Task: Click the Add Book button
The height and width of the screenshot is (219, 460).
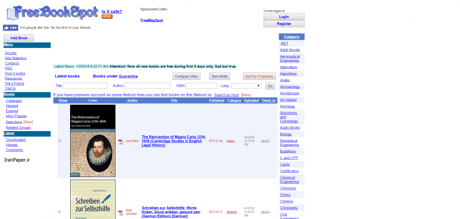Action: pos(19,38)
